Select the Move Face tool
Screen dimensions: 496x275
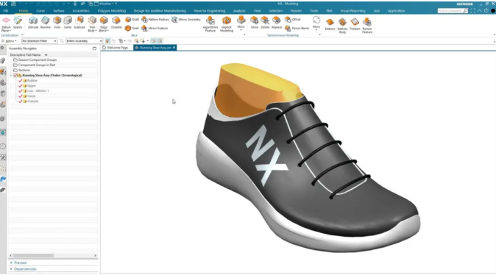pos(255,23)
